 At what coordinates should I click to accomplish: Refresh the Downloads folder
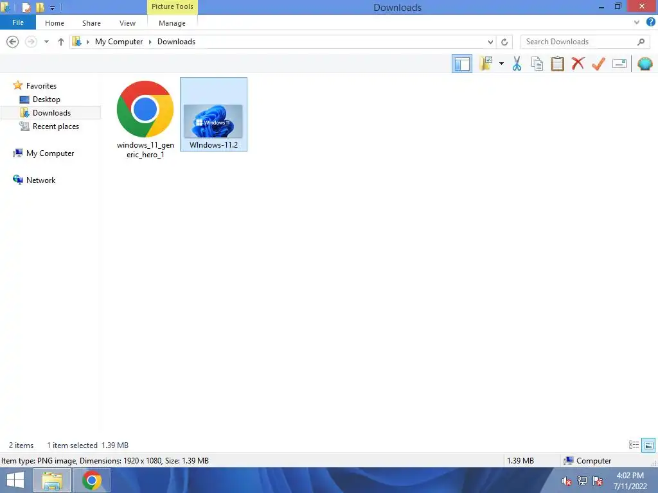[x=504, y=42]
